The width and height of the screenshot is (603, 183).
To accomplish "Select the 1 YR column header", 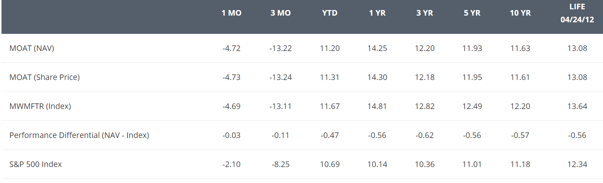I will [x=377, y=13].
